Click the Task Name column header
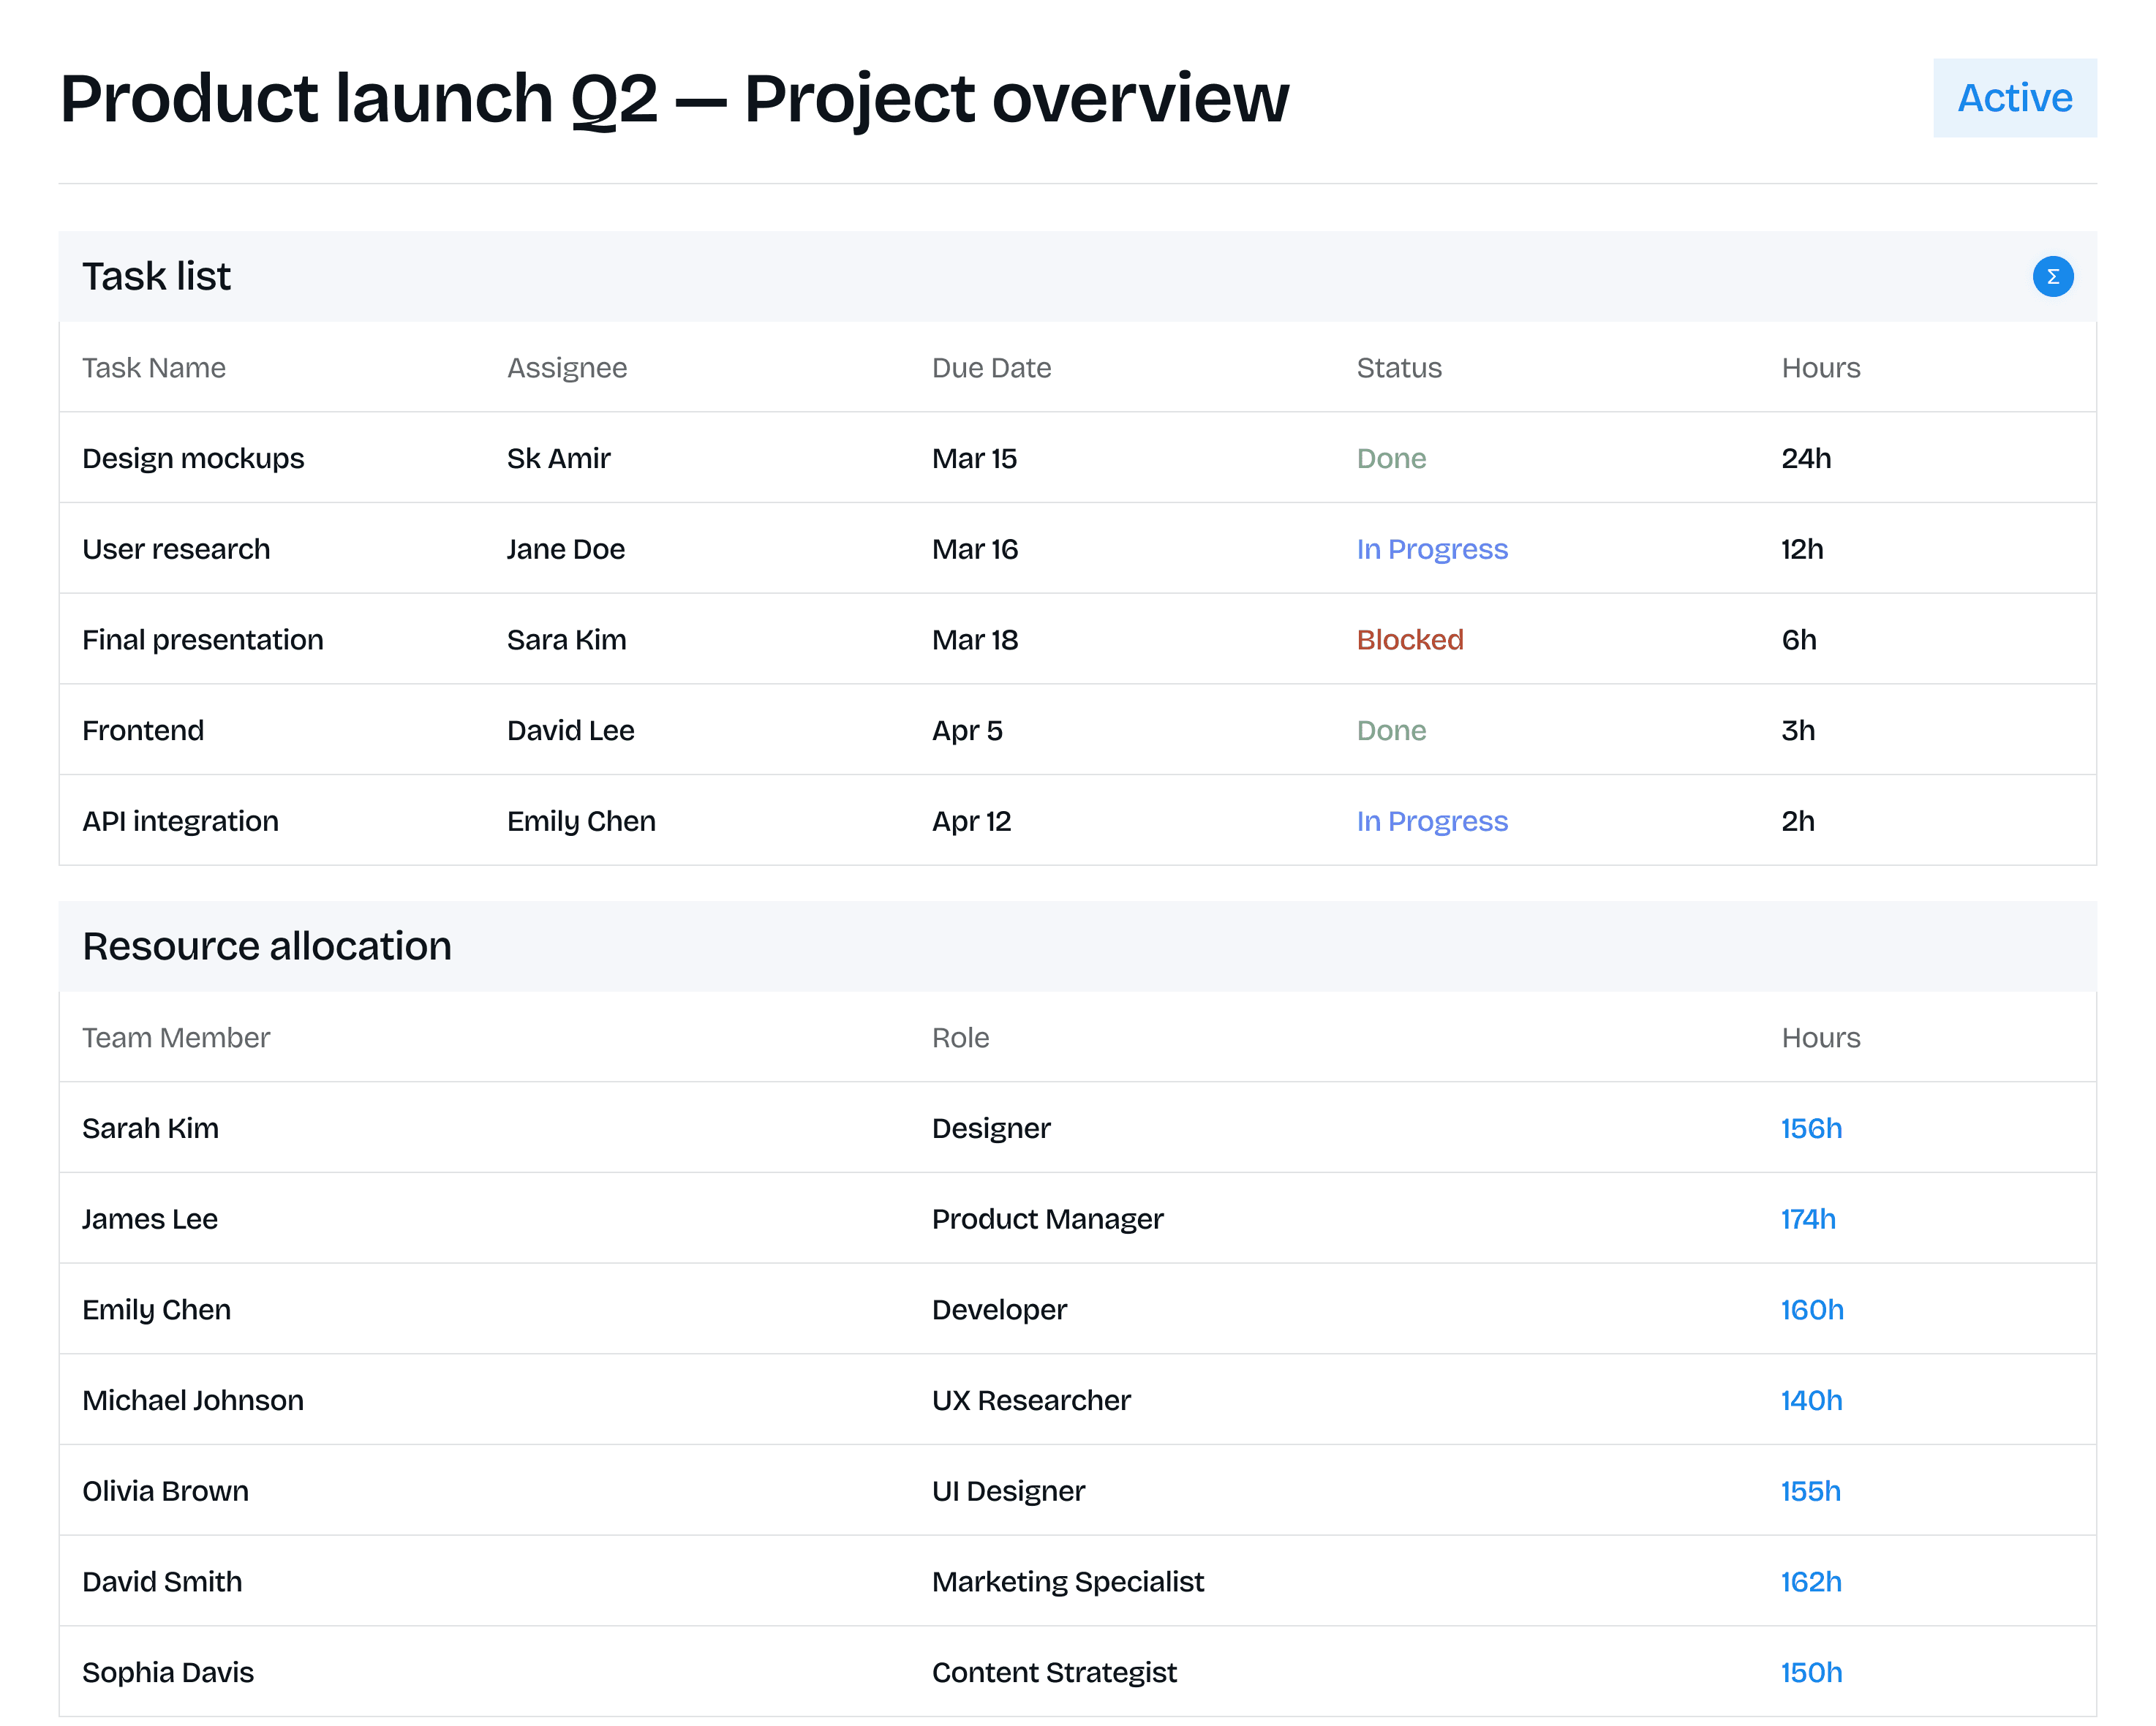Image resolution: width=2156 pixels, height=1726 pixels. click(154, 368)
